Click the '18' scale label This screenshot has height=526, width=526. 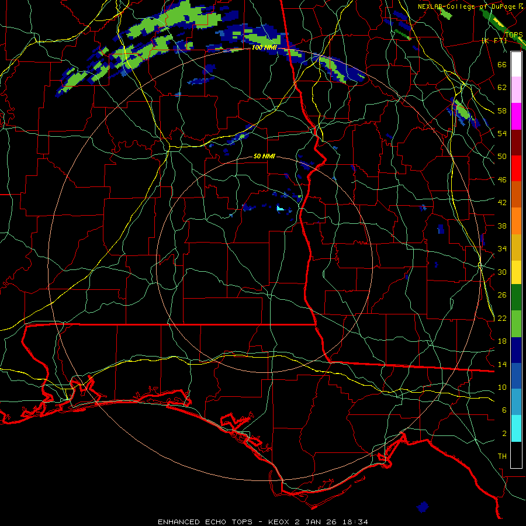[502, 341]
